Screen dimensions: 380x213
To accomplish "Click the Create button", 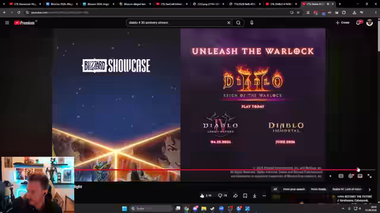I will [x=343, y=22].
